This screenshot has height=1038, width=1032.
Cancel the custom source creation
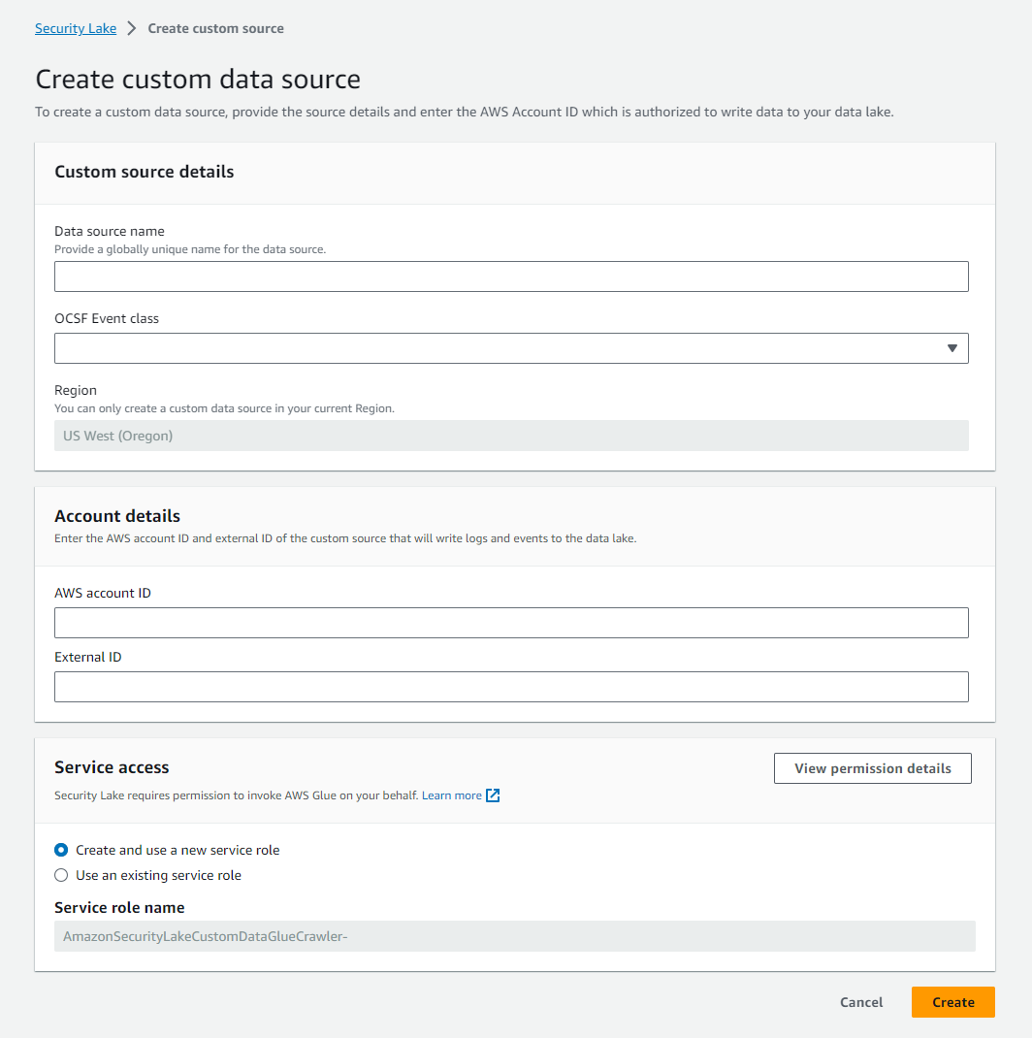[x=860, y=1001]
